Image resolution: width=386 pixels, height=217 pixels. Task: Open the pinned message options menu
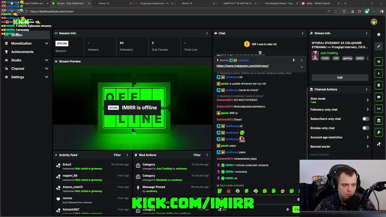coord(302,60)
